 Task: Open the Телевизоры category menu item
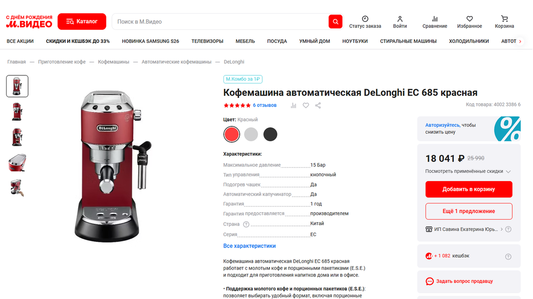click(x=207, y=41)
